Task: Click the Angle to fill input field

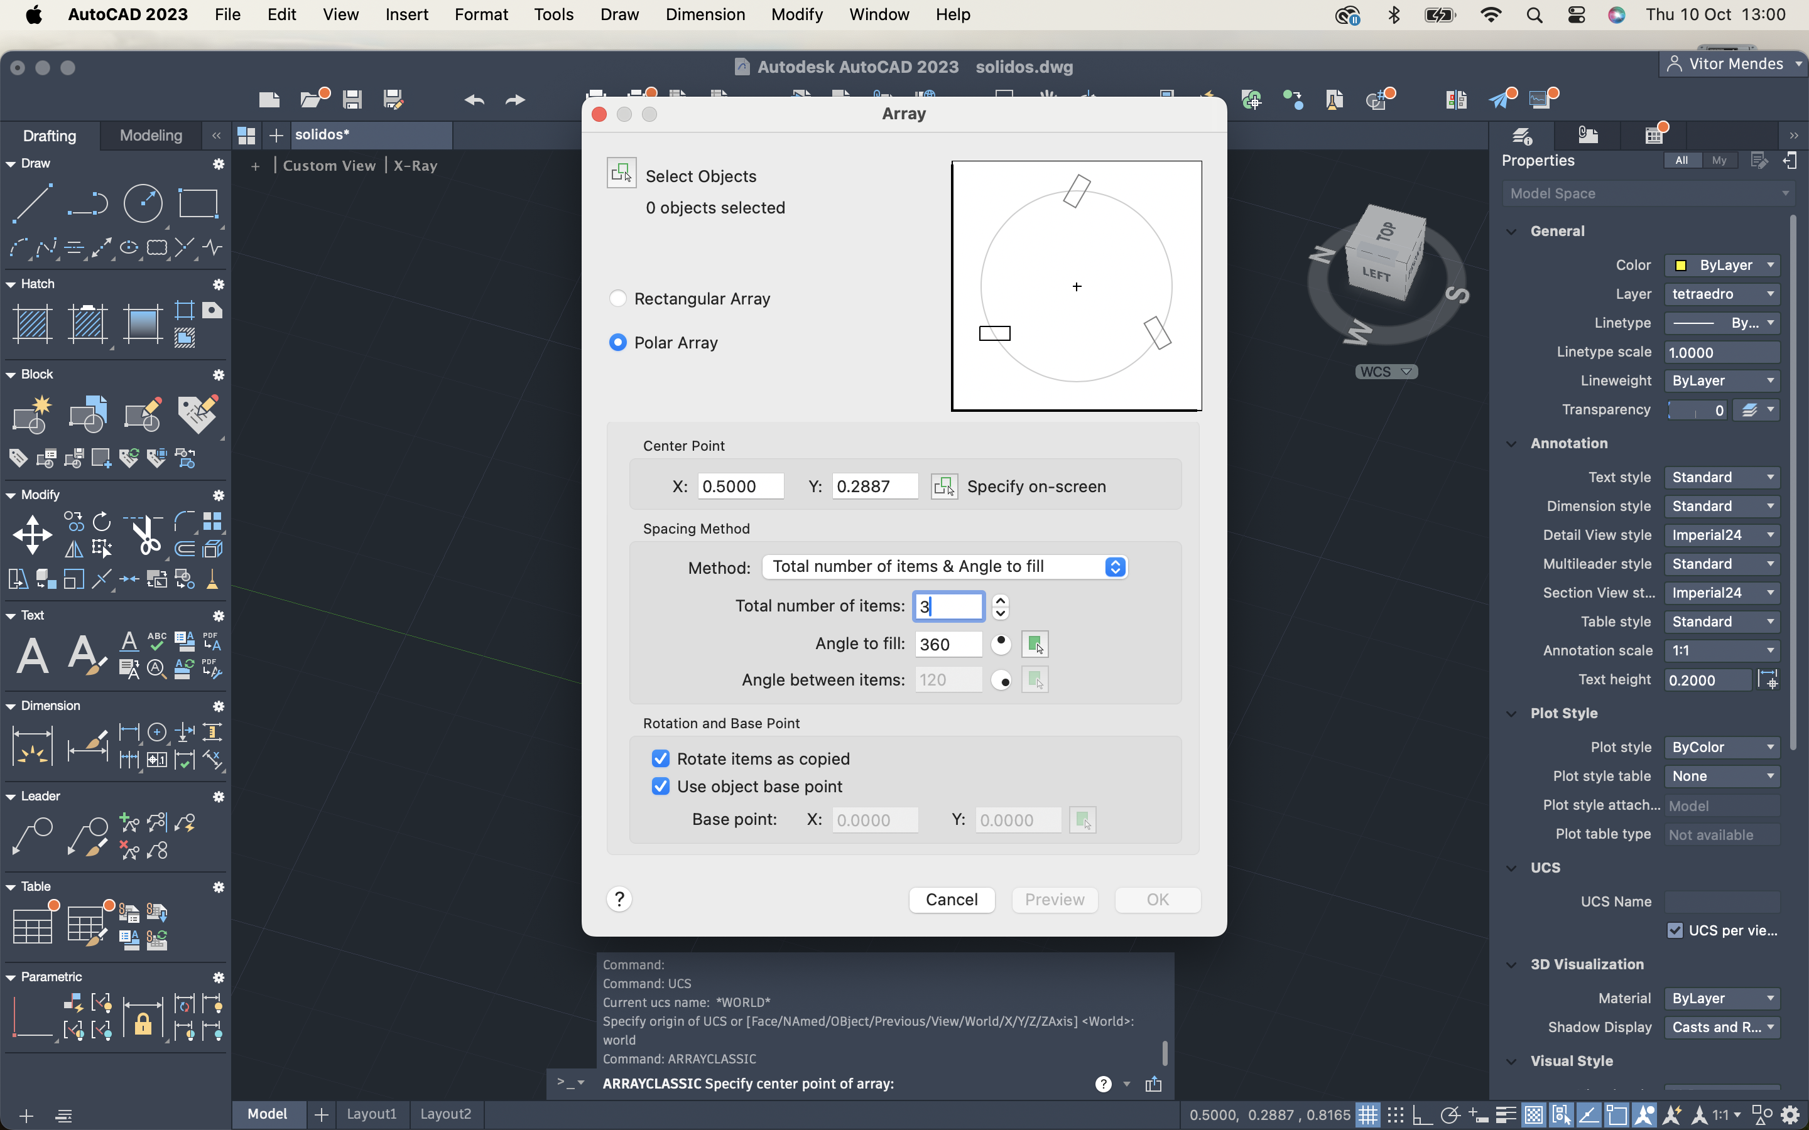Action: click(948, 644)
